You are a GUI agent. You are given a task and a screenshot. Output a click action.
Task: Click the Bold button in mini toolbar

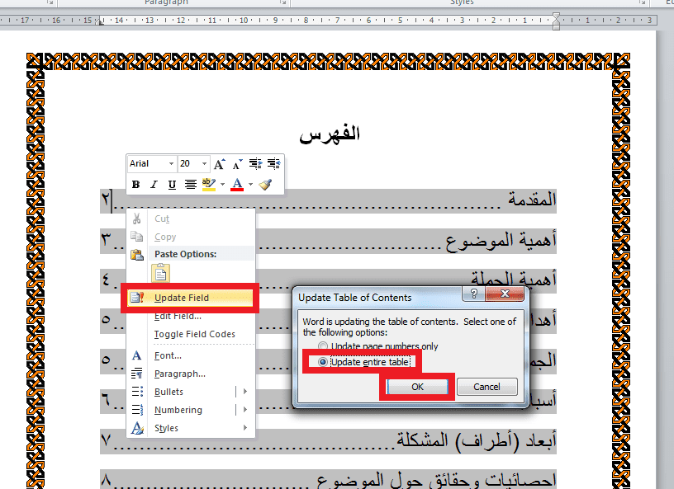tap(135, 185)
